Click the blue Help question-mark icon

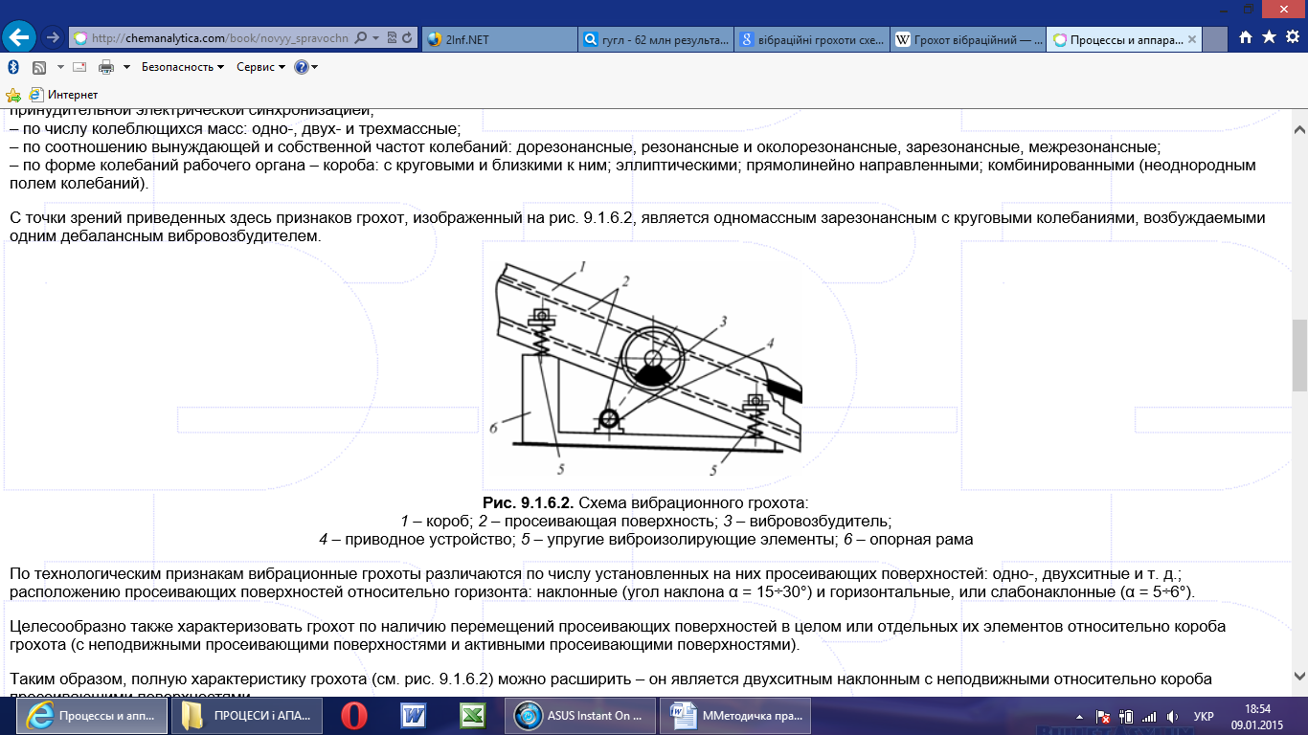pyautogui.click(x=301, y=67)
